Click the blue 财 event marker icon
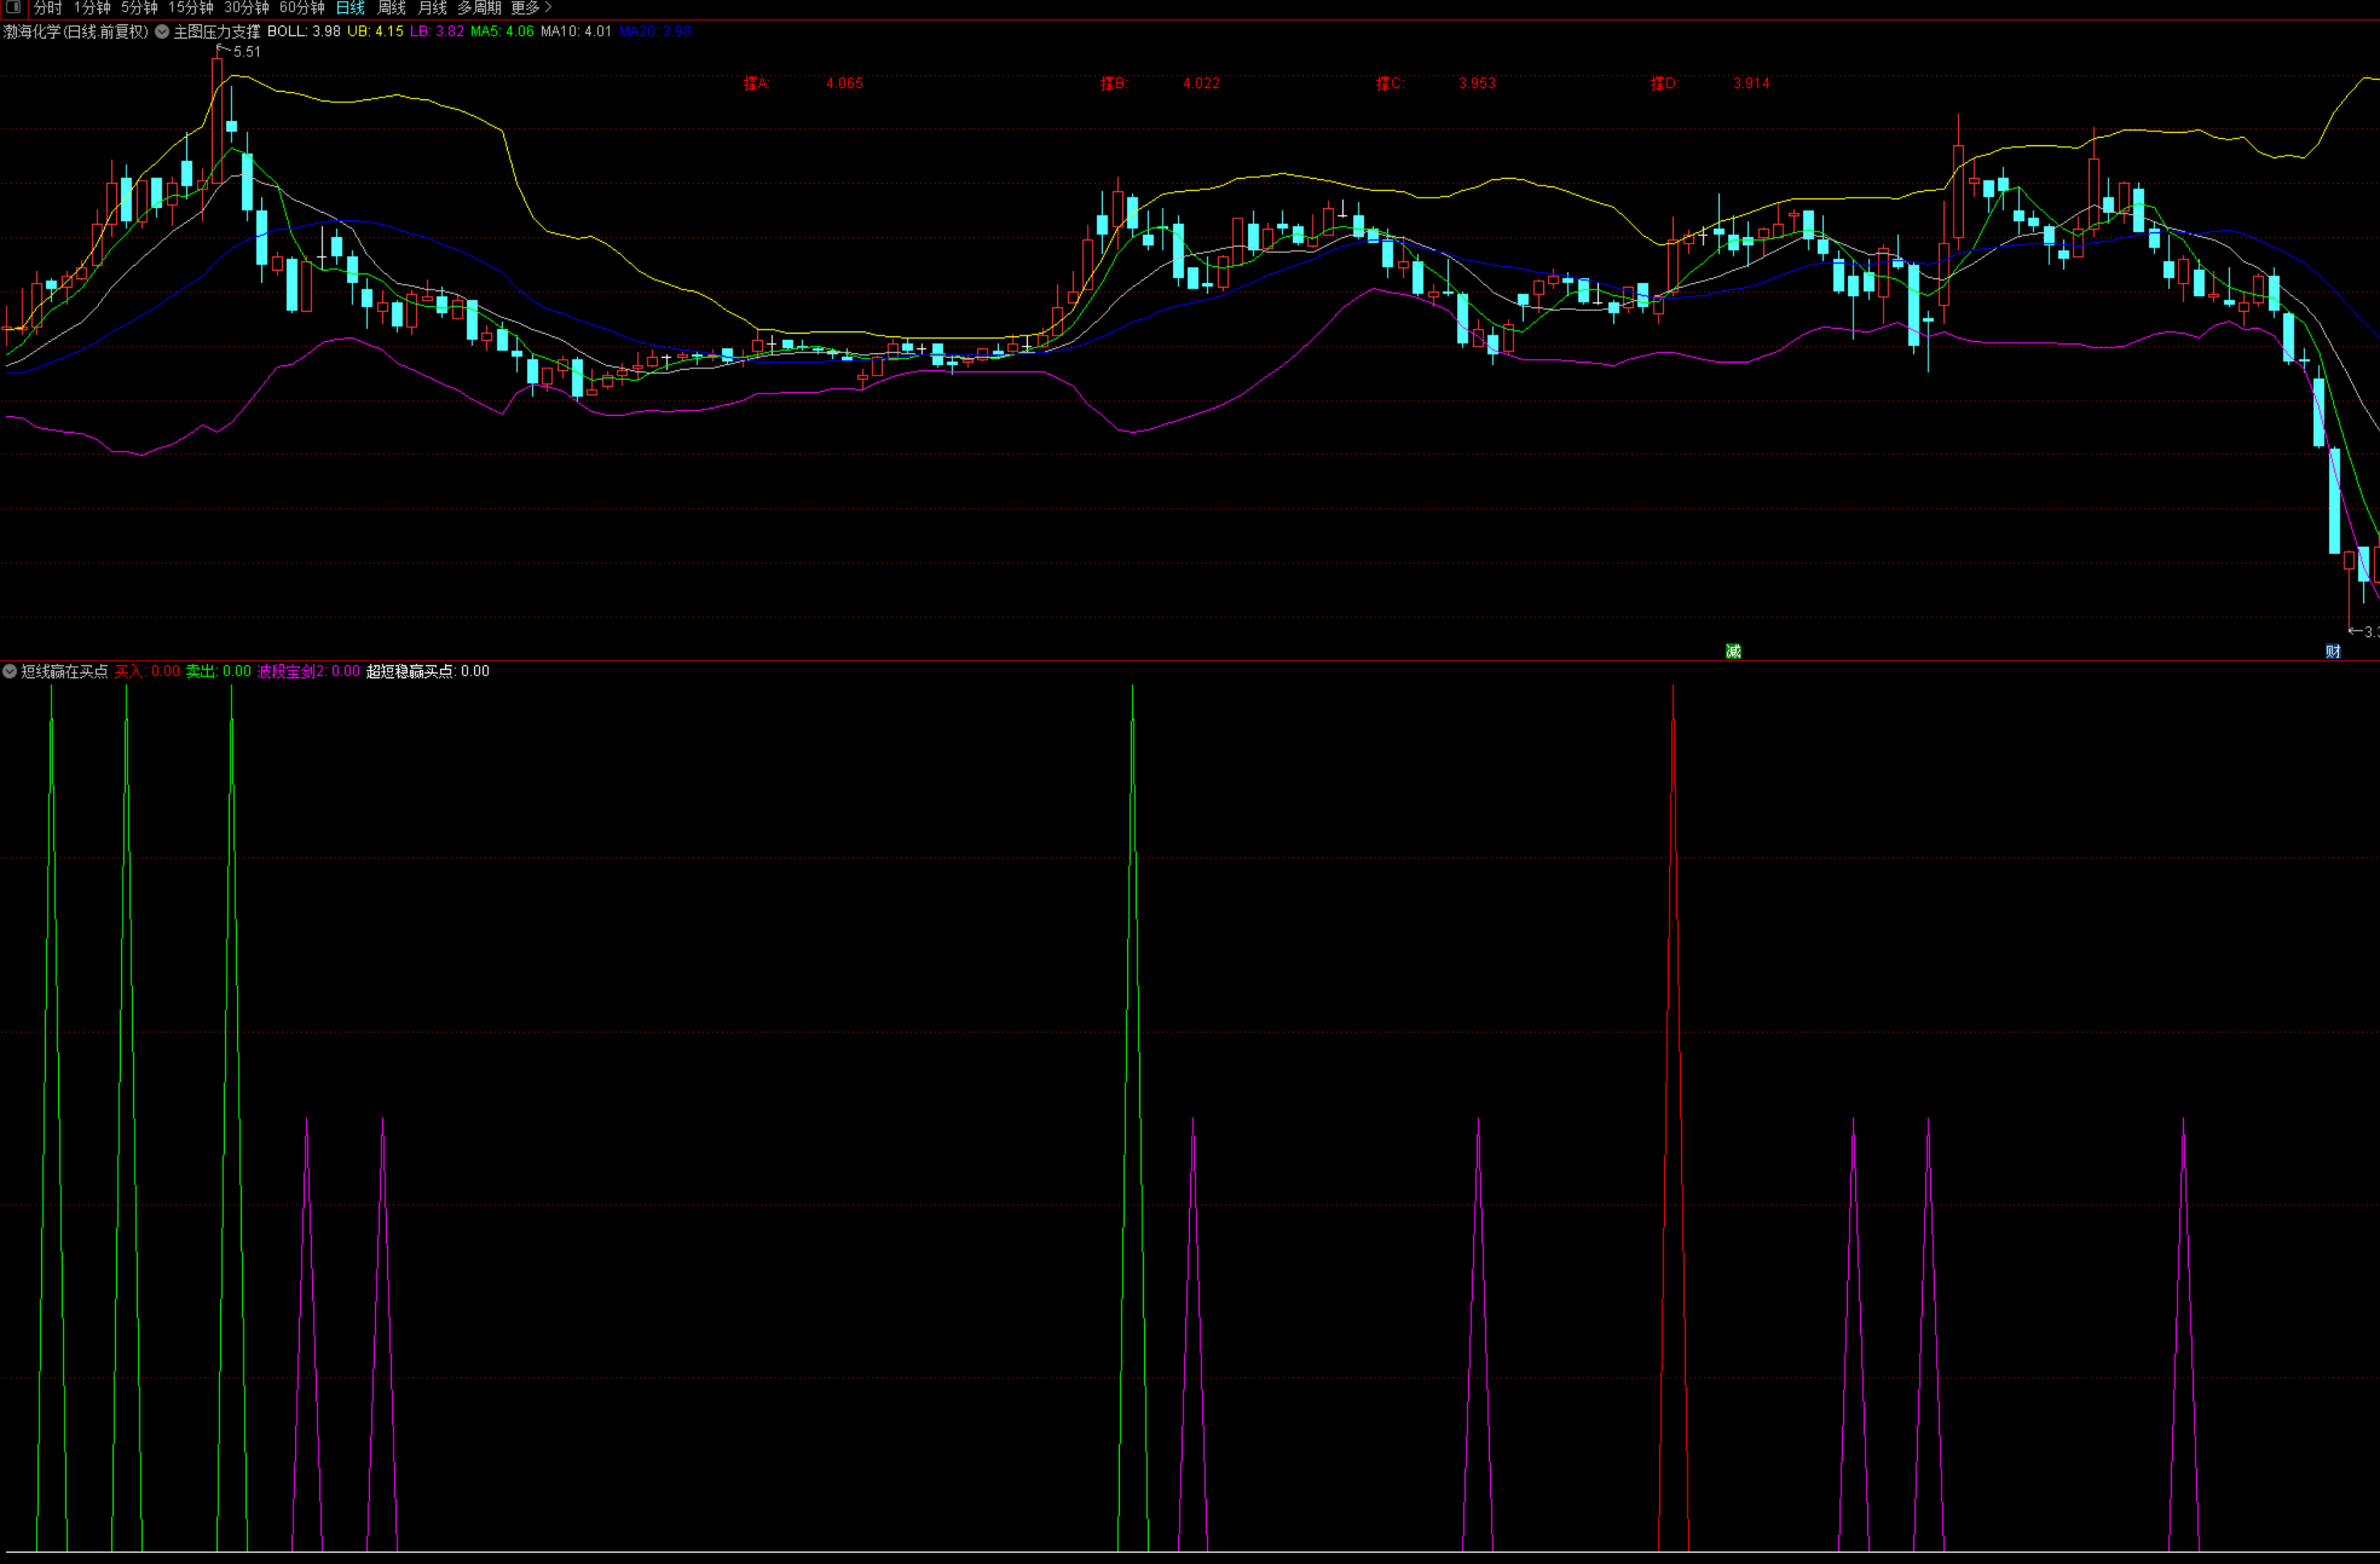 [2332, 651]
